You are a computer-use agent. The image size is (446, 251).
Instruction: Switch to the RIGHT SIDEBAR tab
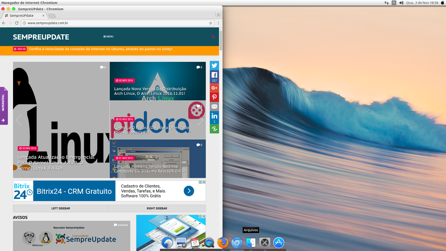pyautogui.click(x=157, y=208)
